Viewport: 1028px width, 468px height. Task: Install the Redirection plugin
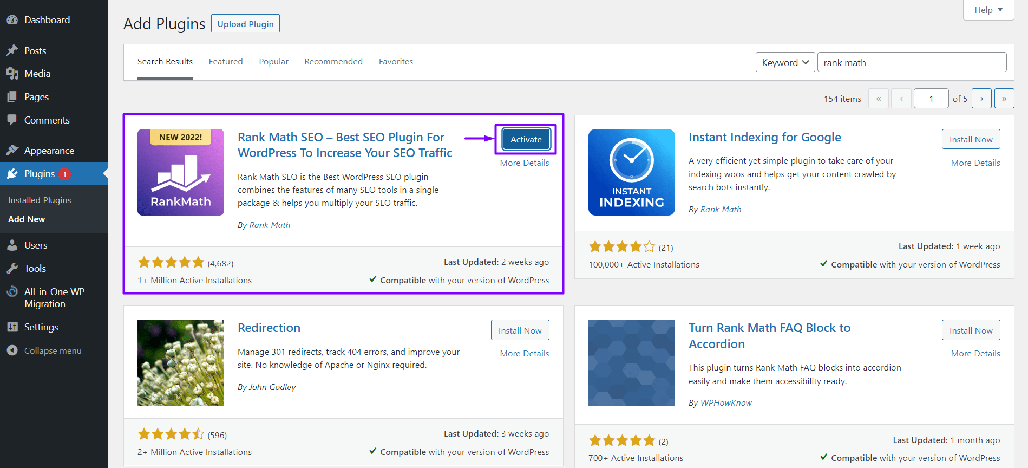(x=520, y=330)
